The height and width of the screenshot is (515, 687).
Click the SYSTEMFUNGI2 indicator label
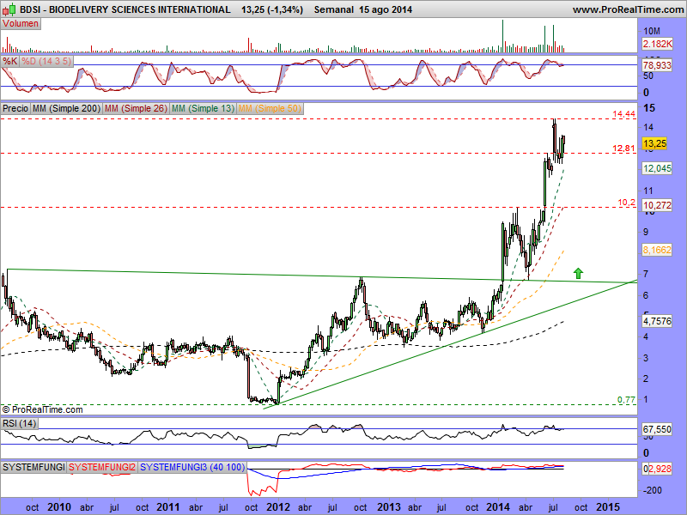pos(102,467)
